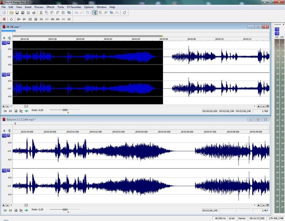The image size is (285, 221).
Task: Toggle channel 1 button in Babylon.5.CZ.2x04.mp3
Action: pyautogui.click(x=4, y=136)
